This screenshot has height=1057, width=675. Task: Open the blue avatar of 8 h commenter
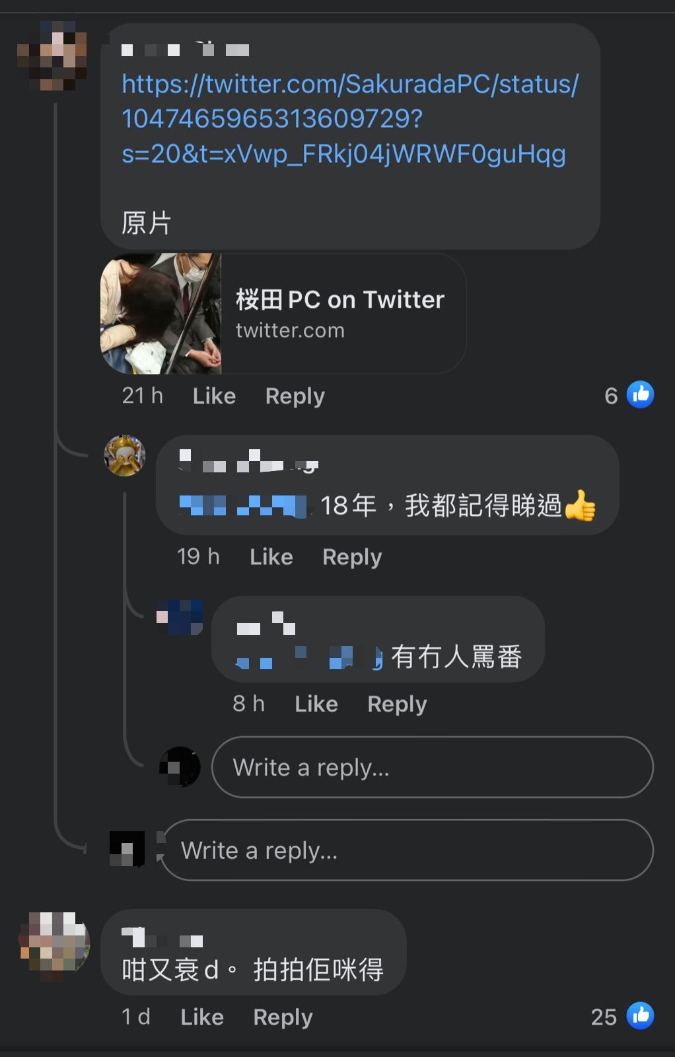180,617
